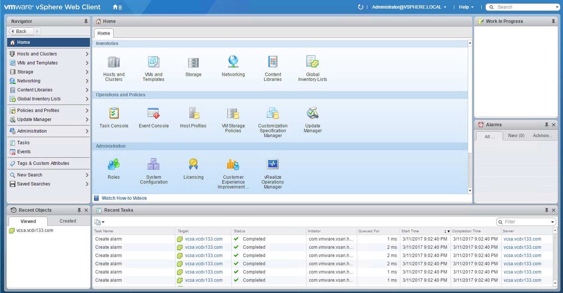Open the VM Storage Policies icon
Viewport: 563px width, 293px height.
point(233,114)
